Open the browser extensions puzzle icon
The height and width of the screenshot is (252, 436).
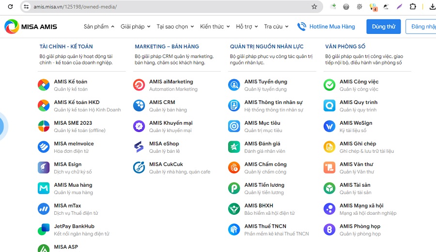(413, 7)
